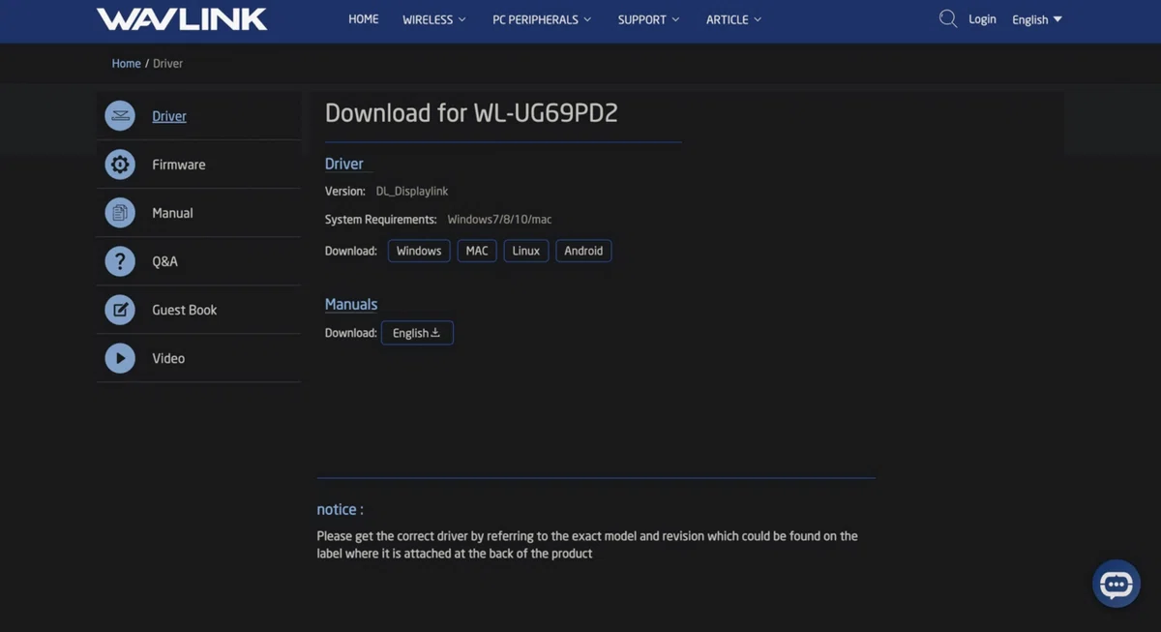The image size is (1161, 632).
Task: Click the Q&A question mark icon
Action: pyautogui.click(x=120, y=261)
